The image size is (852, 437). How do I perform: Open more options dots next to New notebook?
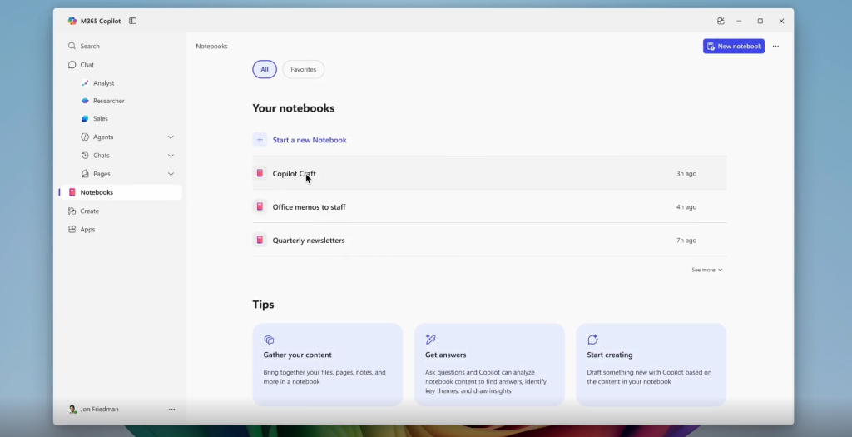tap(776, 47)
